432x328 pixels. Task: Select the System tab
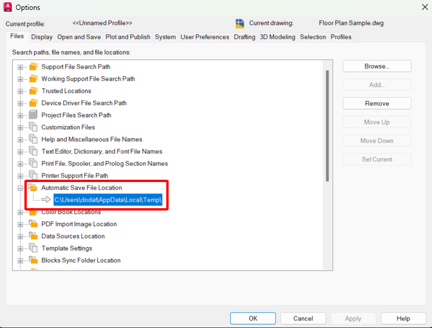[x=165, y=37]
